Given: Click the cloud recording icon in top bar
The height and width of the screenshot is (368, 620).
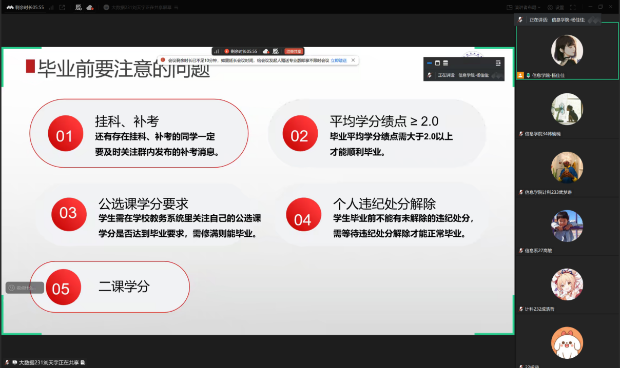Looking at the screenshot, I should tap(90, 8).
